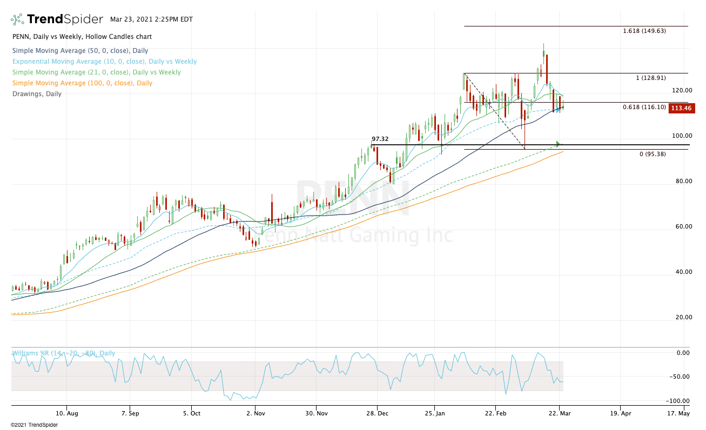Screen dimensions: 706x430
Task: Click the 10. Aug date on the time axis
Action: pos(66,413)
